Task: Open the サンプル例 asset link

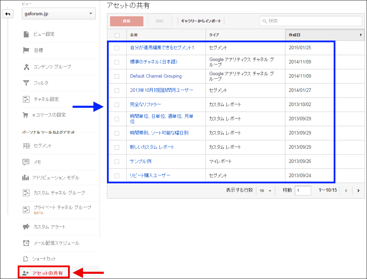Action: (141, 161)
